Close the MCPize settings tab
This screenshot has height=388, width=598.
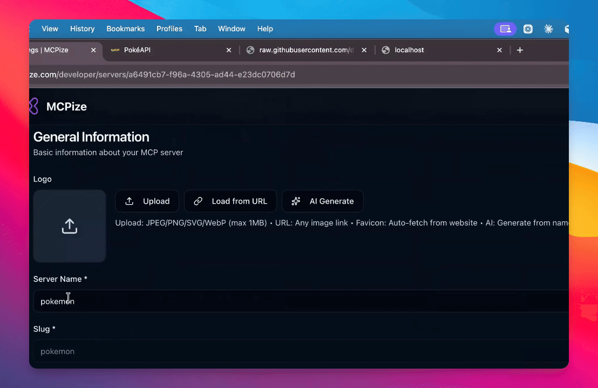tap(93, 50)
